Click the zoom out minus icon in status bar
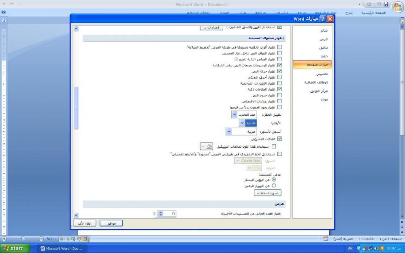The image size is (405, 253). 41,239
